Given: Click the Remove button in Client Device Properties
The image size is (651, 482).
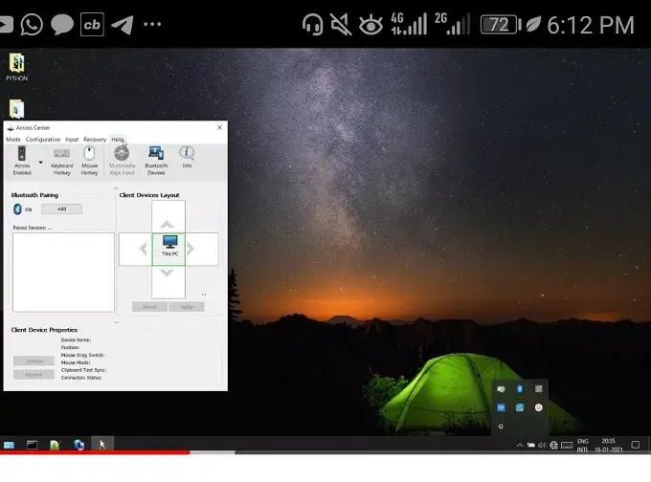Looking at the screenshot, I should point(34,375).
